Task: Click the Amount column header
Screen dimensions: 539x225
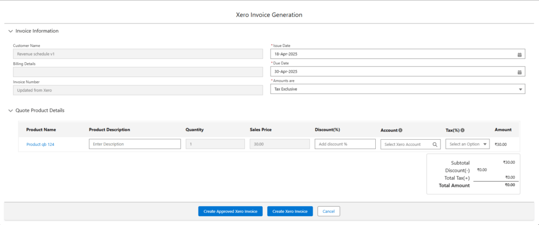Action: pyautogui.click(x=503, y=130)
